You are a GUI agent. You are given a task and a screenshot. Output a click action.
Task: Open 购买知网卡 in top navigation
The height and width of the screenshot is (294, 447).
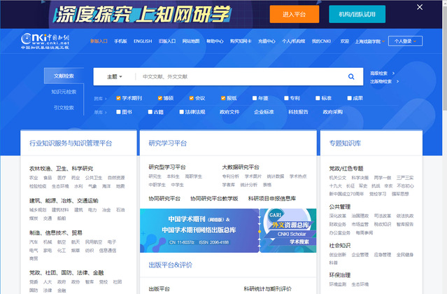pos(241,41)
